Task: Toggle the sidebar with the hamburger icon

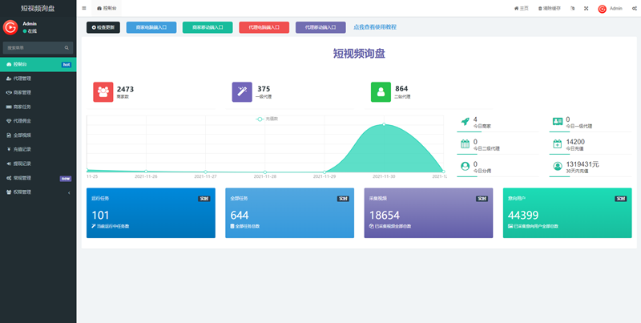Action: coord(84,8)
